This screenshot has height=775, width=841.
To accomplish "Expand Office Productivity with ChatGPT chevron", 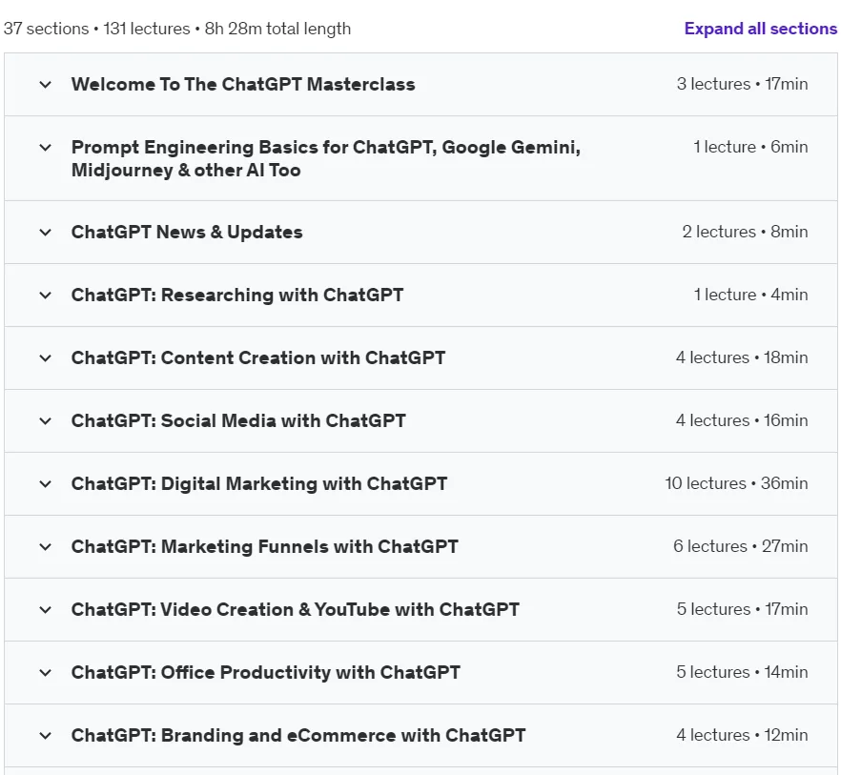I will pyautogui.click(x=46, y=673).
